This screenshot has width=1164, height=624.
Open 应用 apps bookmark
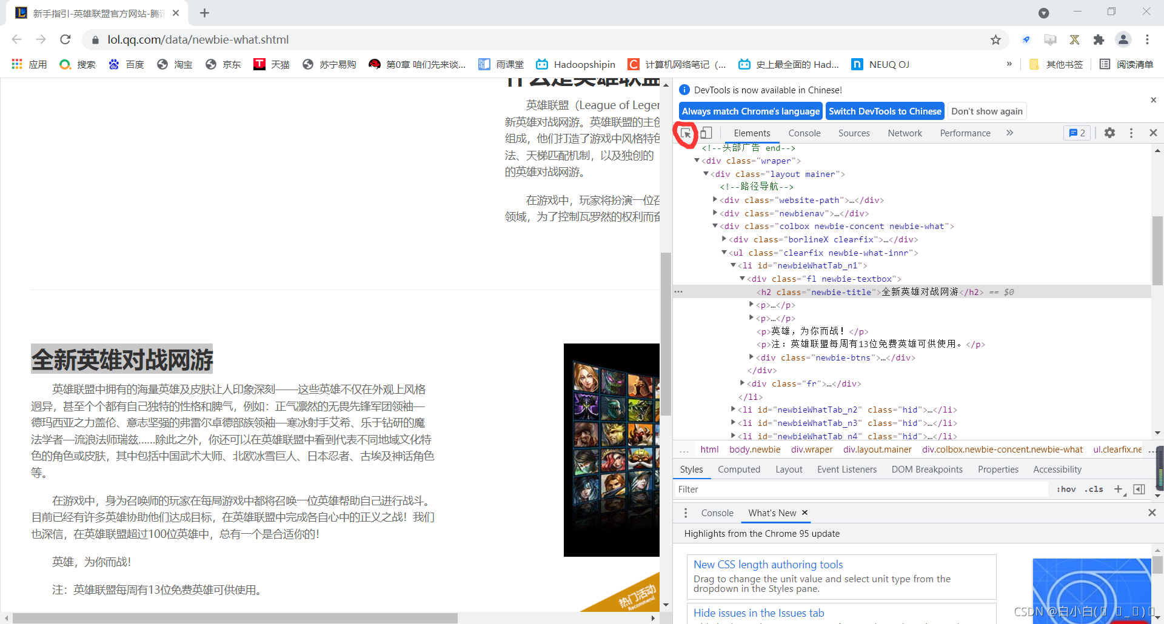coord(29,64)
